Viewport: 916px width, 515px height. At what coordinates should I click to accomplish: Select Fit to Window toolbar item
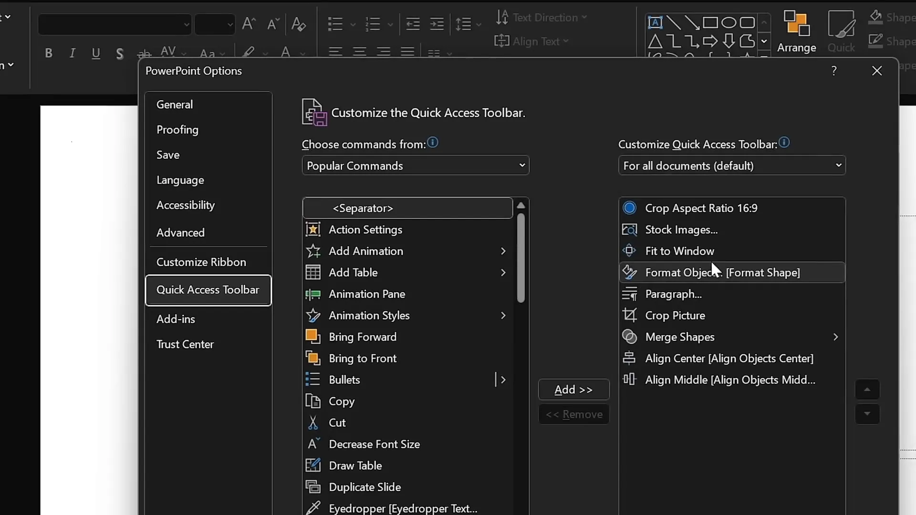[x=732, y=251]
